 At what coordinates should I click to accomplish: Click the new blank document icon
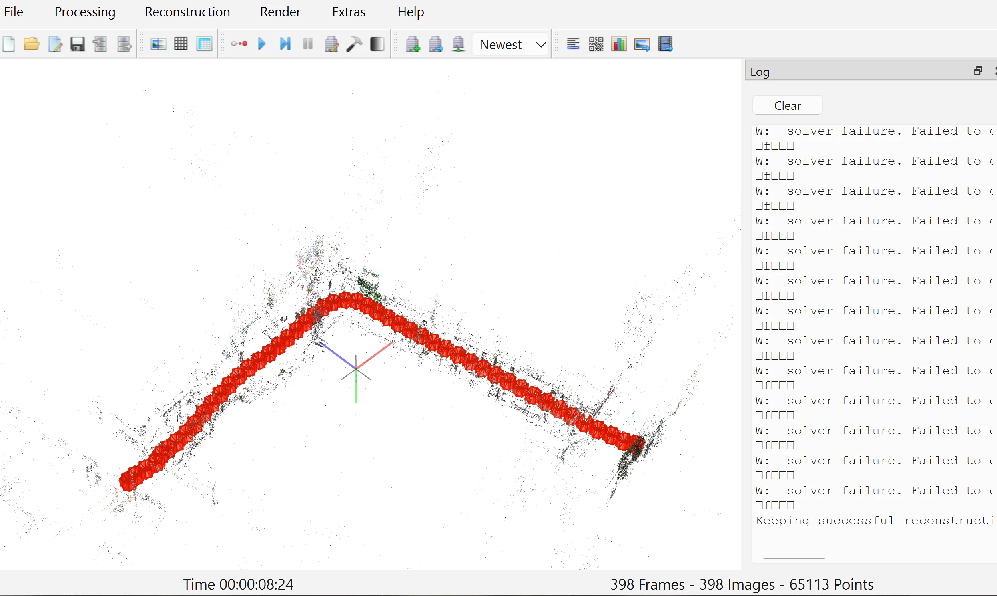9,44
